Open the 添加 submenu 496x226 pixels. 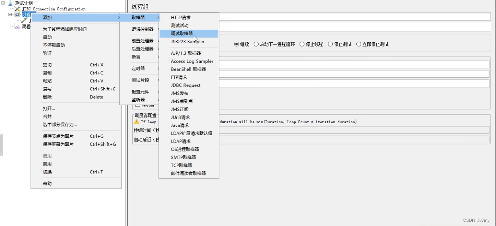click(x=76, y=17)
